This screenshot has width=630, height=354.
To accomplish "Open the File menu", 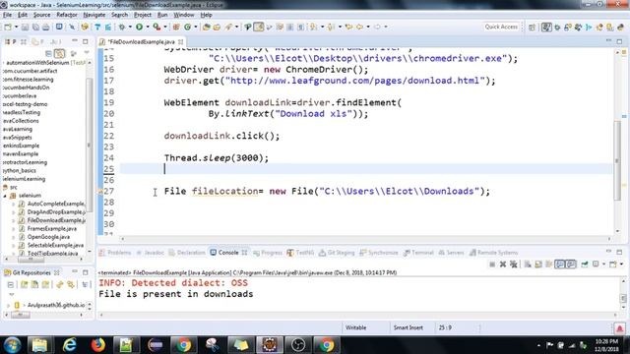I will click(7, 15).
